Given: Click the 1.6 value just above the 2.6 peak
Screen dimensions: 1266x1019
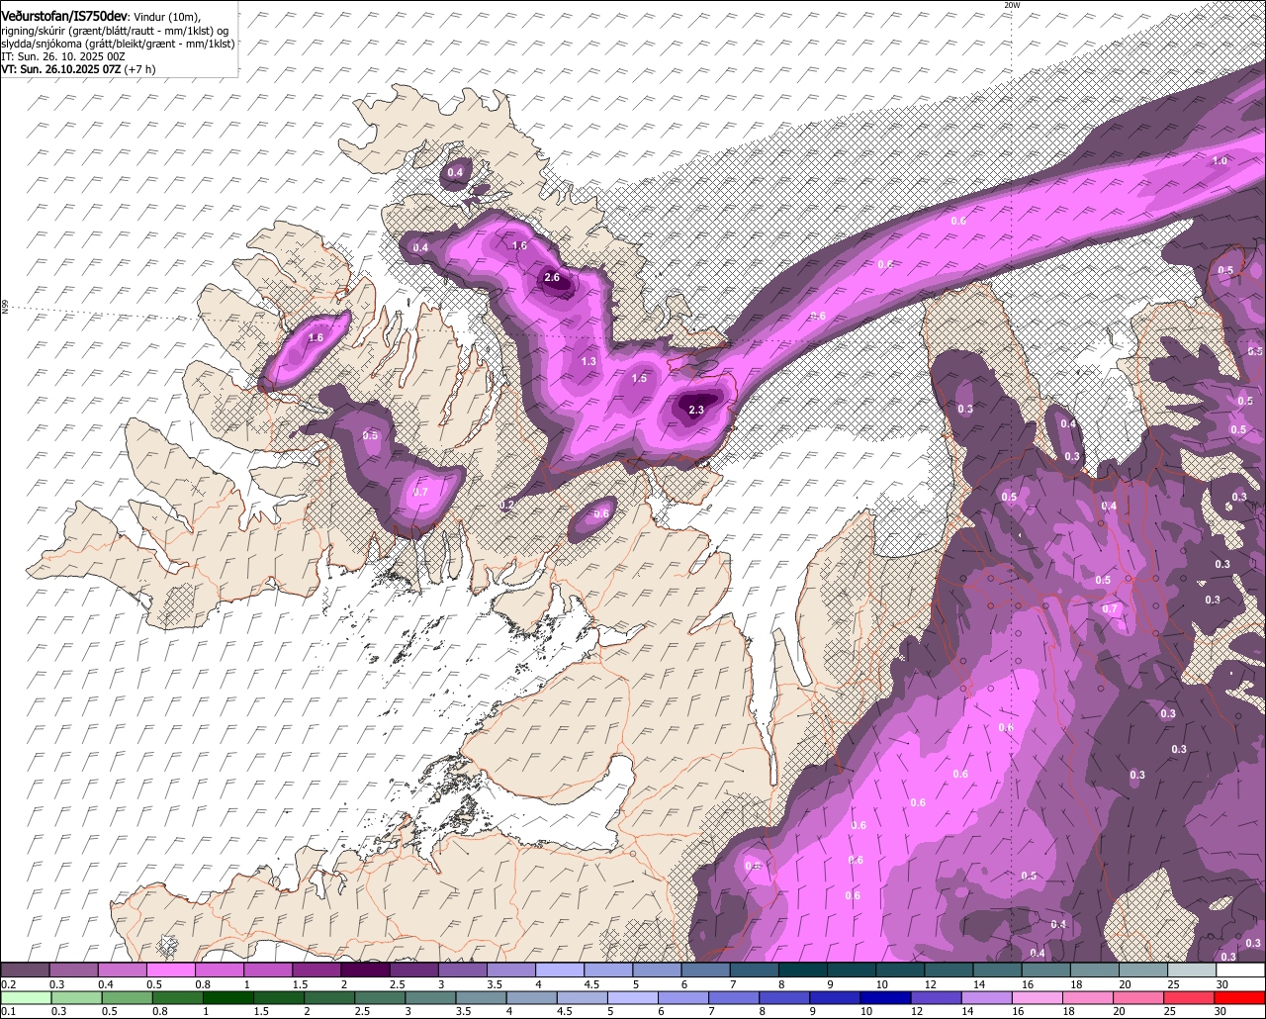Looking at the screenshot, I should click(519, 245).
